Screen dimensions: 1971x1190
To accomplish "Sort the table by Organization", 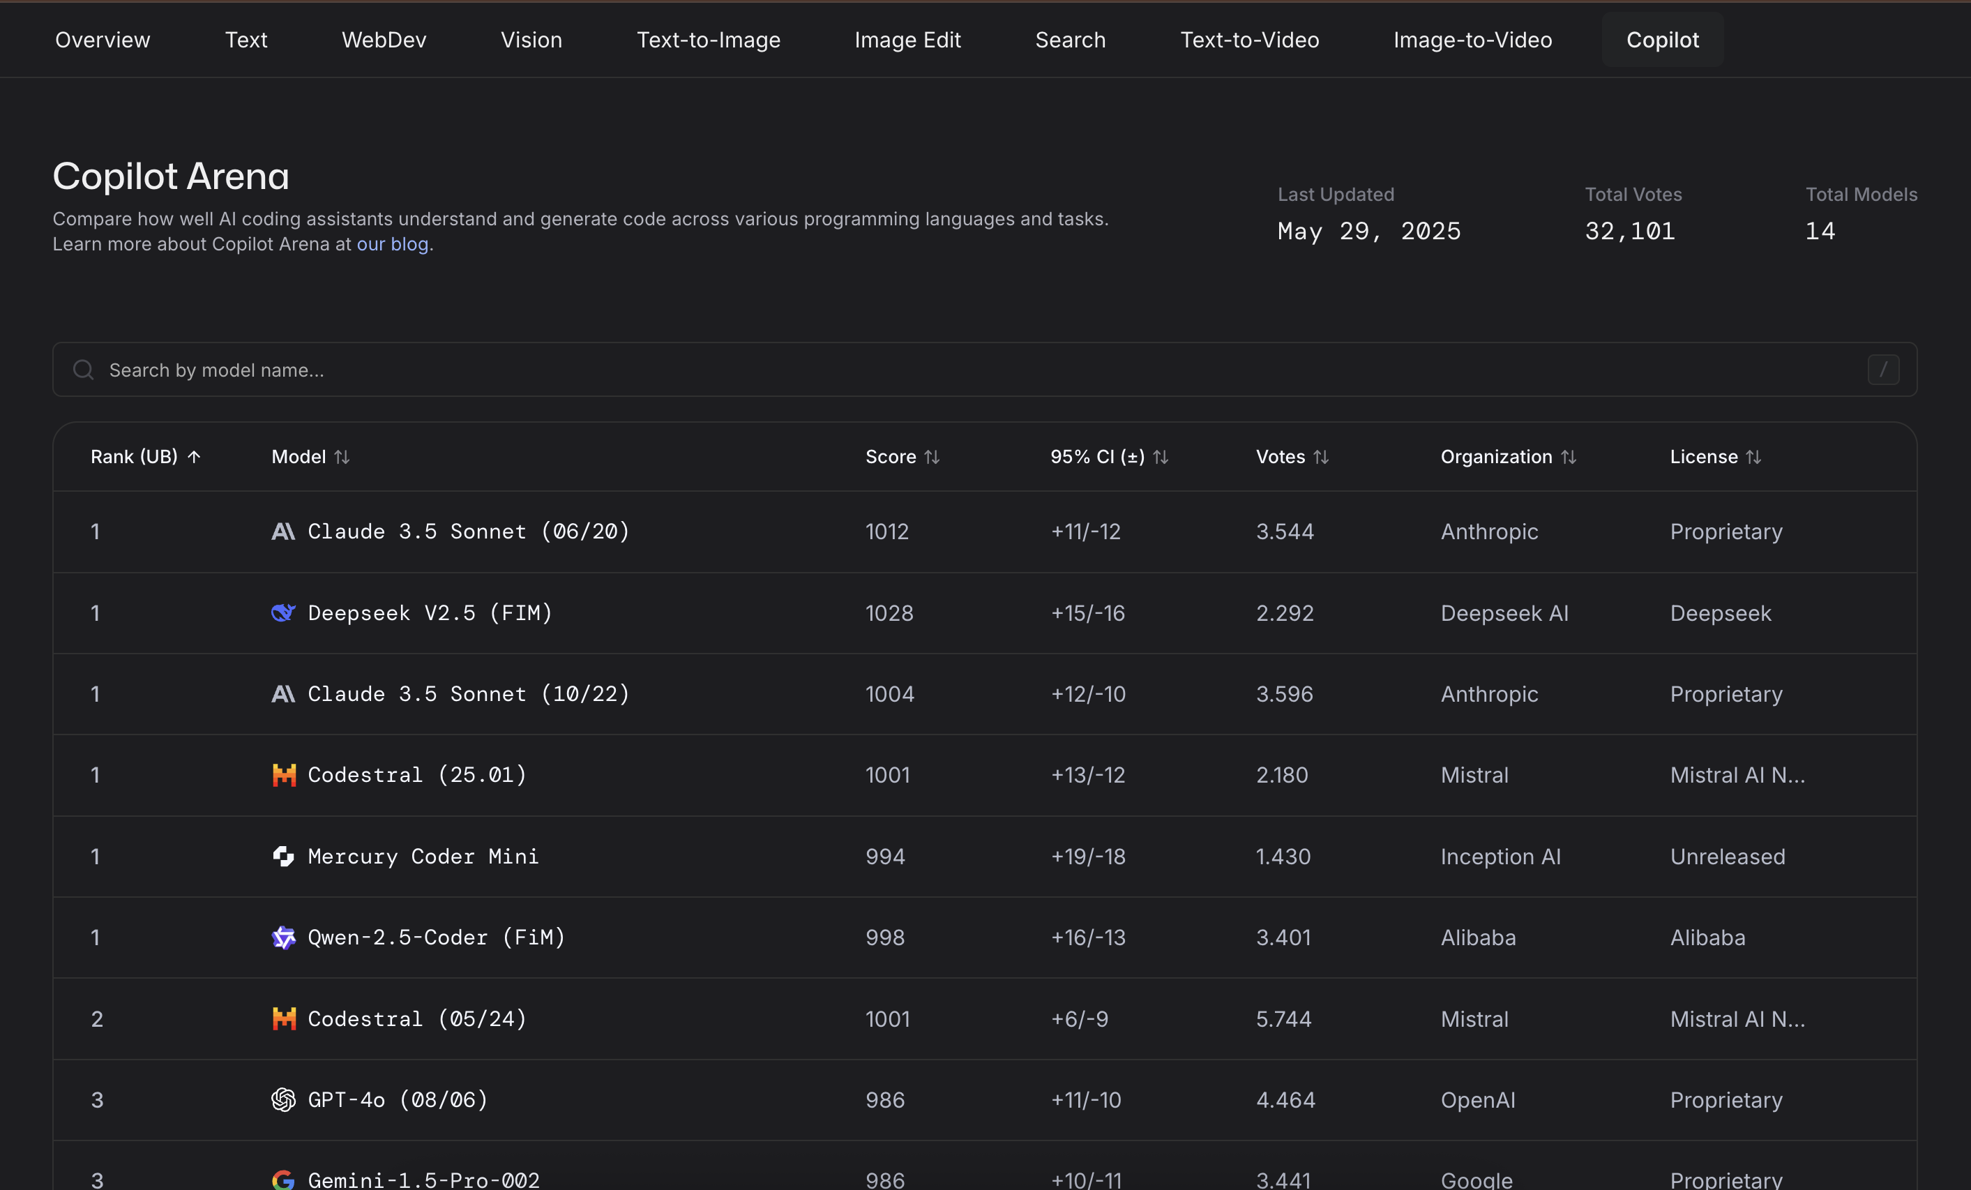I will [x=1569, y=457].
